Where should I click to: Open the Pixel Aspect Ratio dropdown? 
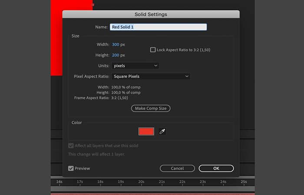(x=151, y=76)
